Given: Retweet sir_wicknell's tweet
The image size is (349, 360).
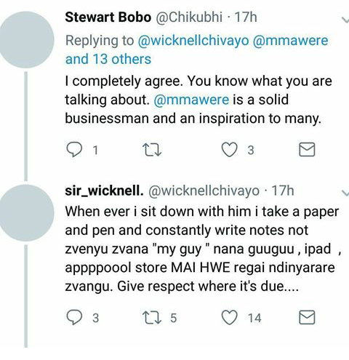Looking at the screenshot, I should (x=152, y=318).
